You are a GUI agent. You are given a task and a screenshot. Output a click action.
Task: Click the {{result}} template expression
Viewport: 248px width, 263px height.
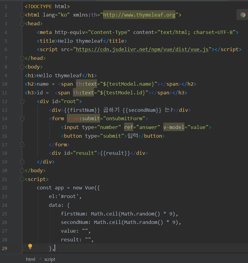pyautogui.click(x=115, y=153)
